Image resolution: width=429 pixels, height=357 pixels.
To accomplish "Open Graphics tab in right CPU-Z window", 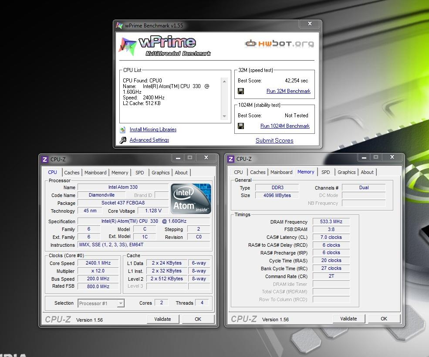I will pyautogui.click(x=346, y=172).
